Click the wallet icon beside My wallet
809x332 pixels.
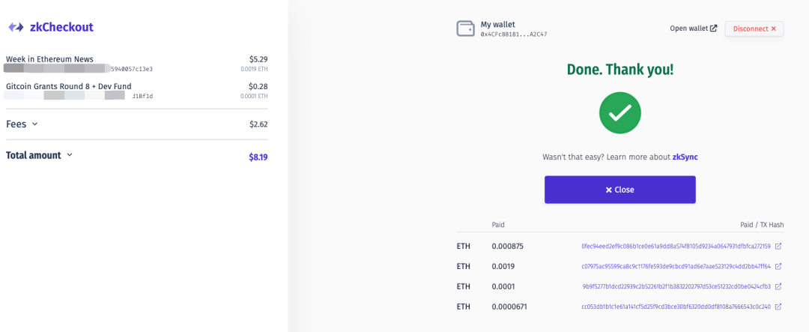465,29
